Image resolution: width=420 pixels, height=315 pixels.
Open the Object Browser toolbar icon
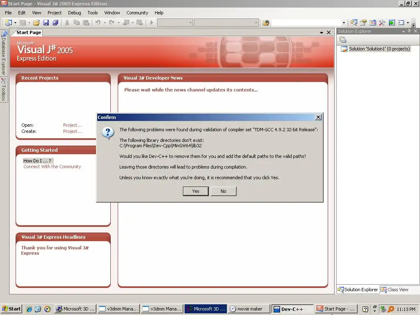tap(372, 23)
